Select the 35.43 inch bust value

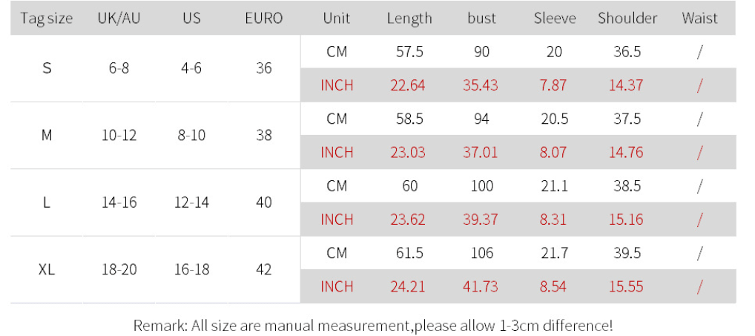[x=481, y=85]
